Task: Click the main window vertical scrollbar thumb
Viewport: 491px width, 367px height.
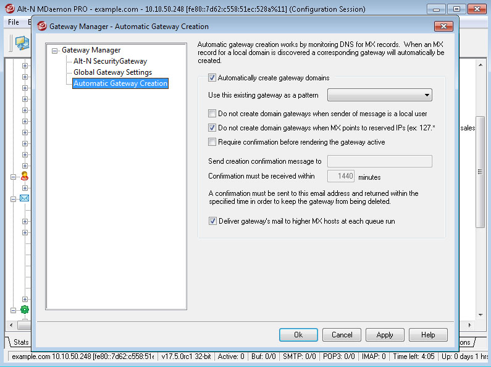Action: tap(480, 172)
